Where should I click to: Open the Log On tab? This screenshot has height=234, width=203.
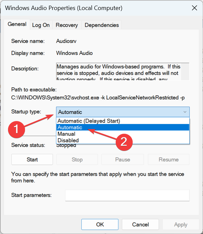[x=41, y=25]
